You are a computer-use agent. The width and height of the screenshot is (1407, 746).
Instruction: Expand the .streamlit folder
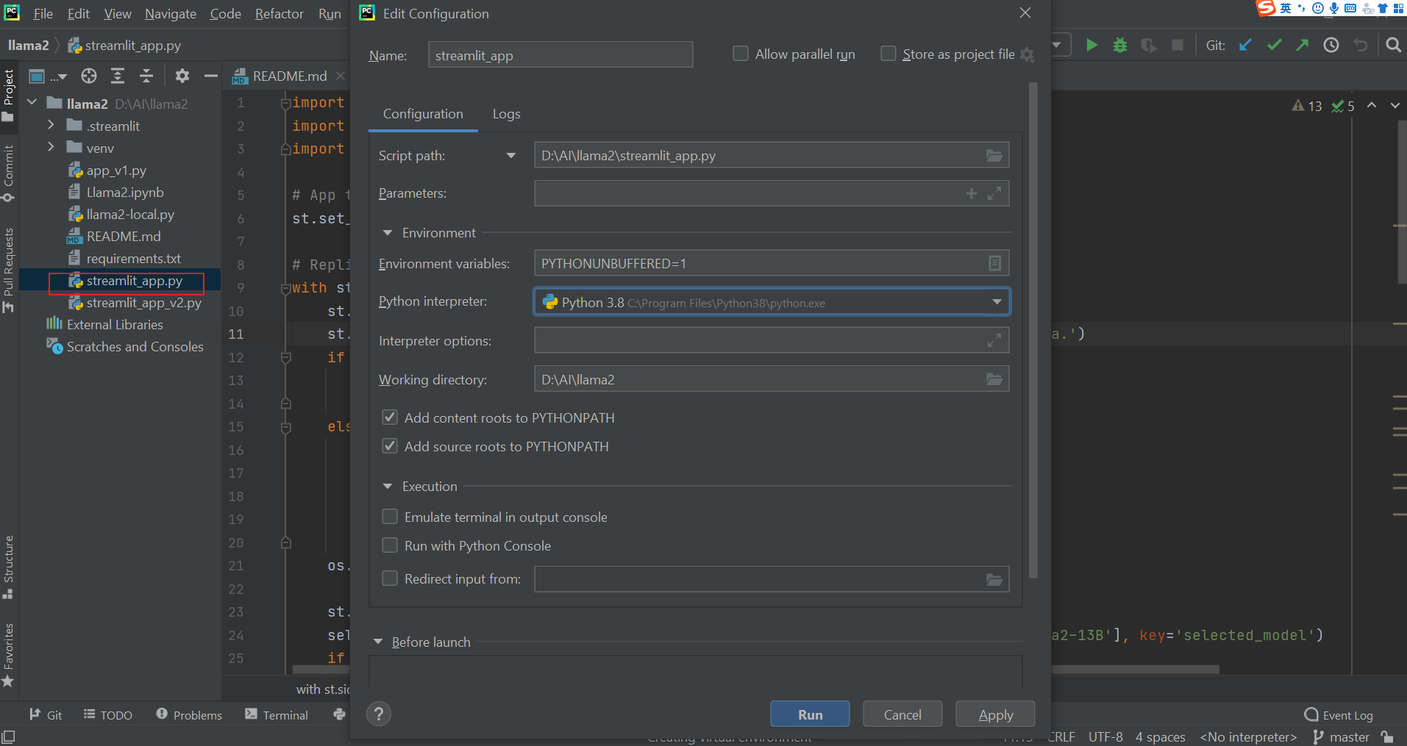(51, 126)
